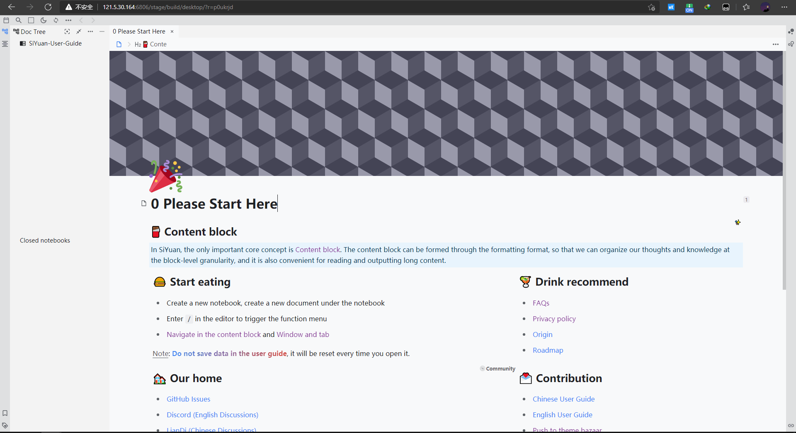
Task: Click the editor vertical scrollbar
Action: click(x=784, y=171)
